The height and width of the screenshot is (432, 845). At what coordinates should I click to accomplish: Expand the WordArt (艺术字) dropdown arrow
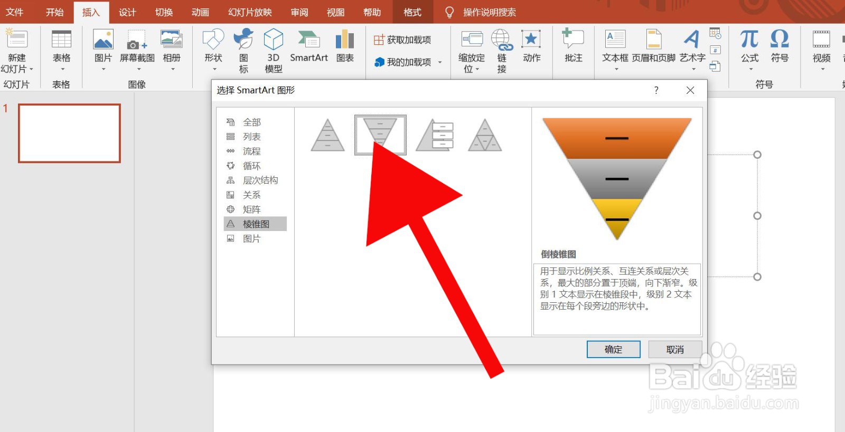(693, 69)
